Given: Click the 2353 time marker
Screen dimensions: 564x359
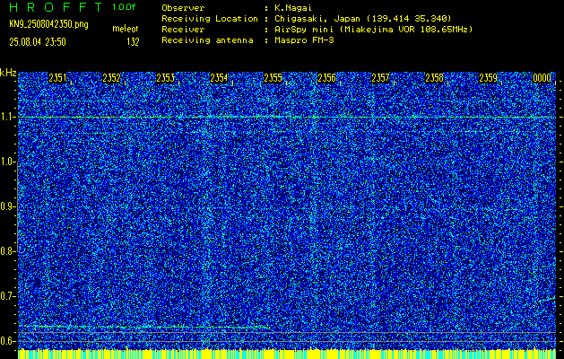Looking at the screenshot, I should (166, 78).
